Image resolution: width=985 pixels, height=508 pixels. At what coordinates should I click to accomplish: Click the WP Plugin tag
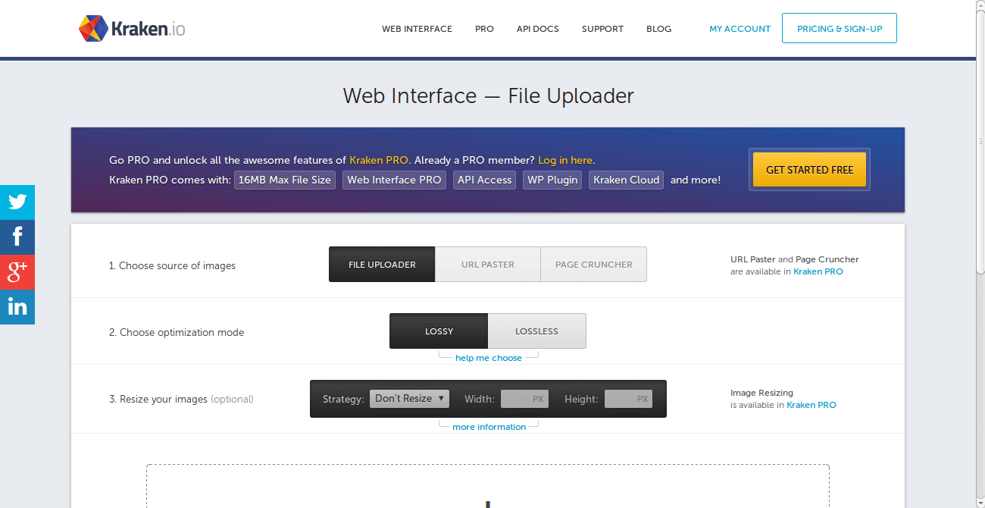click(x=552, y=180)
